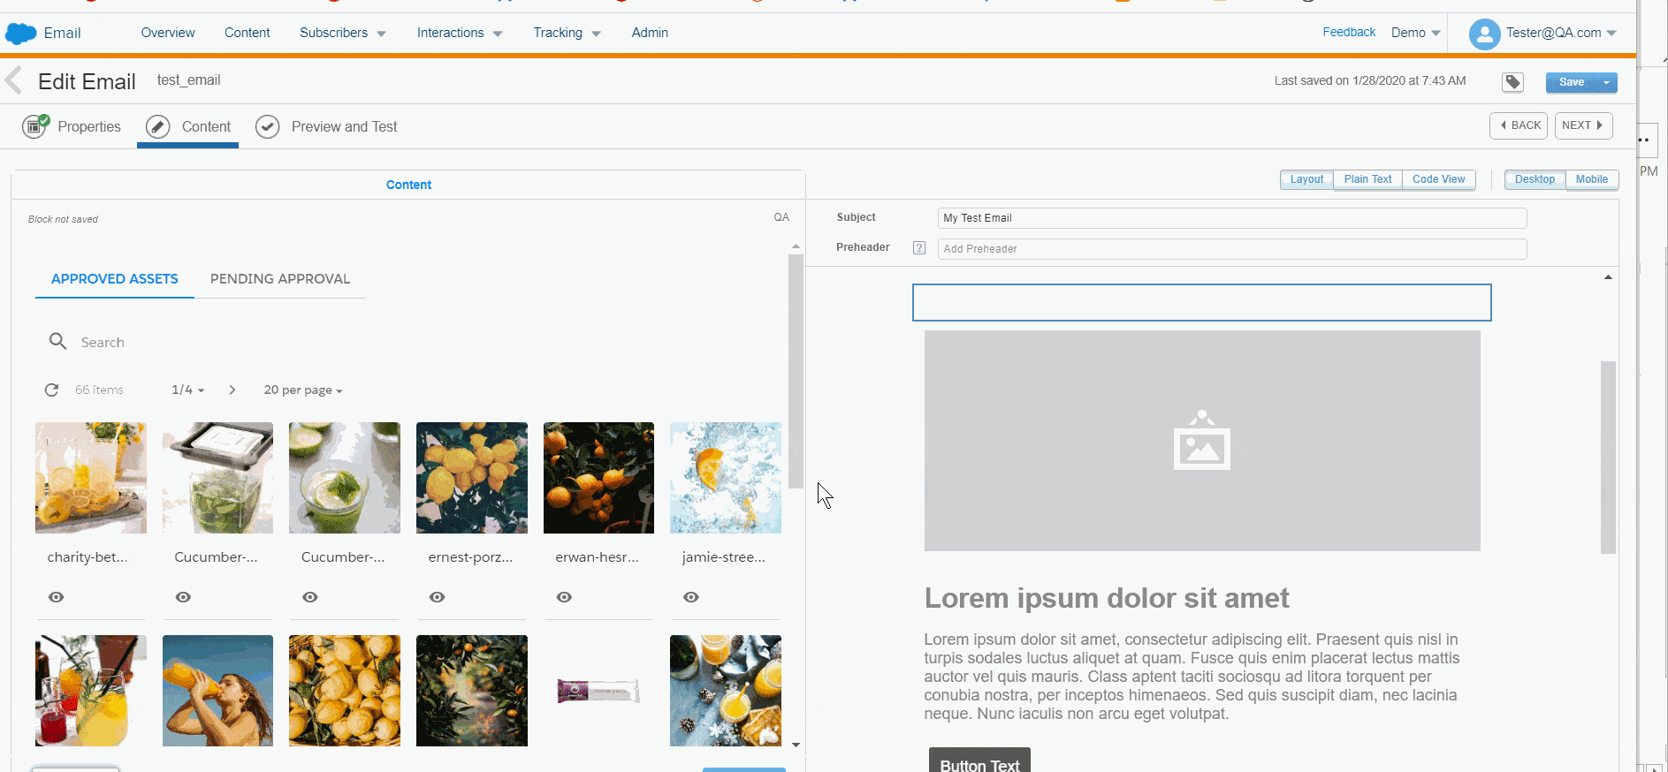
Task: Select the jamie-stree splash thumbnail
Action: point(726,478)
